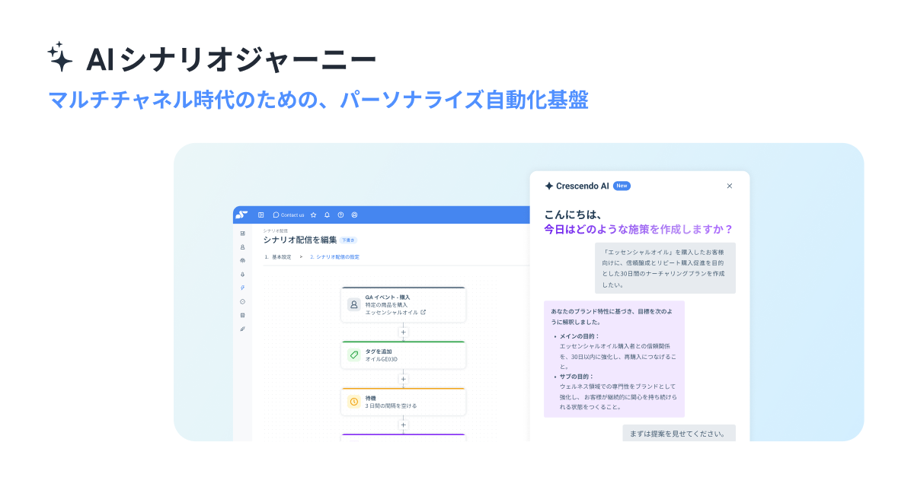Click the まずは提案を見せてください。 message bubble
Viewport: 914px width, 477px height.
[x=677, y=433]
